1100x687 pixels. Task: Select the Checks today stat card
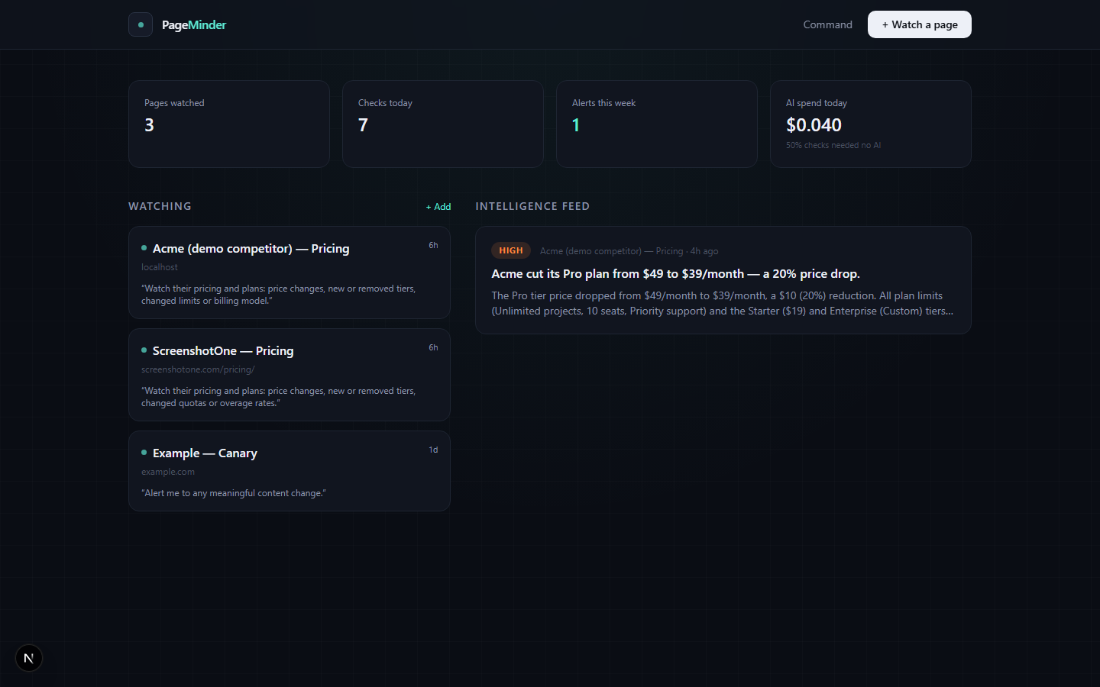443,124
